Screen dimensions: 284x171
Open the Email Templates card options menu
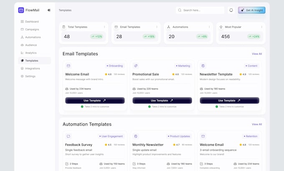tap(157, 27)
